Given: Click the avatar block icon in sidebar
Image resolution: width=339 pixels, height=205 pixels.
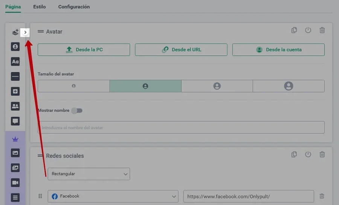Looking at the screenshot, I should pyautogui.click(x=15, y=47).
